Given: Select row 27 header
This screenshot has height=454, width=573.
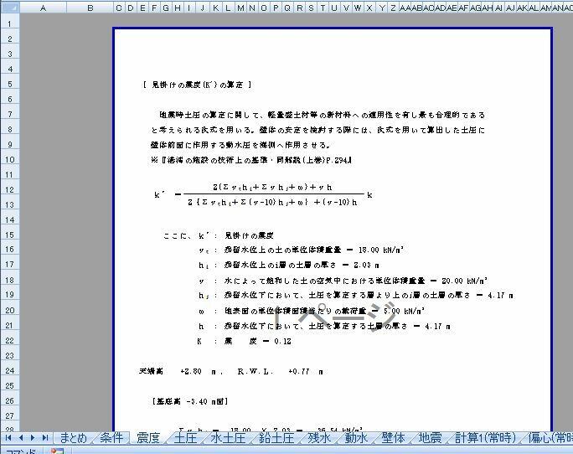Looking at the screenshot, I should [x=10, y=415].
